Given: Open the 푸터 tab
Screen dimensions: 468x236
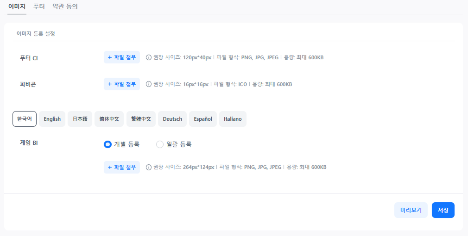Looking at the screenshot, I should (39, 6).
